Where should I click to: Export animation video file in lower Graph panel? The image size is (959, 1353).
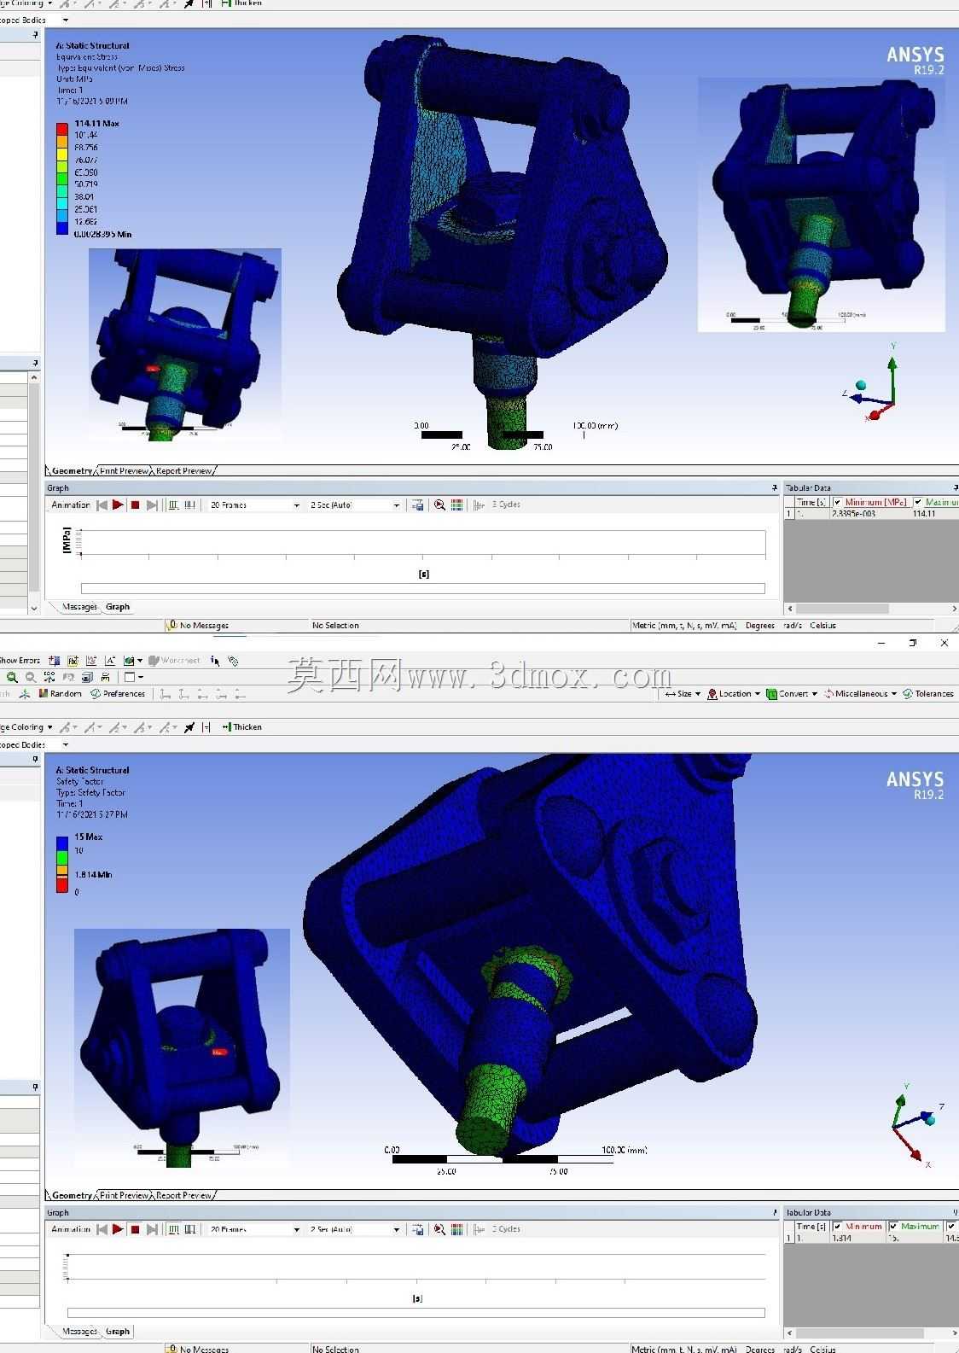(x=418, y=1229)
